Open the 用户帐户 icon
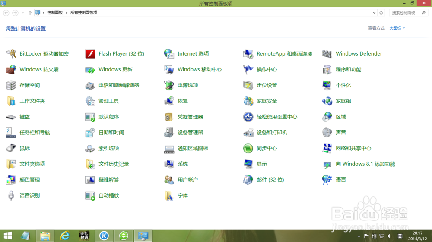 [x=169, y=180]
